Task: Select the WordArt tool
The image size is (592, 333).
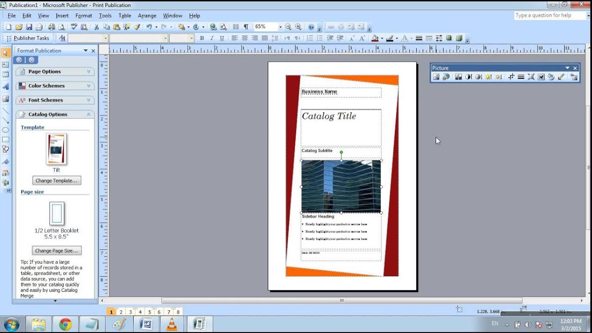Action: coord(6,86)
